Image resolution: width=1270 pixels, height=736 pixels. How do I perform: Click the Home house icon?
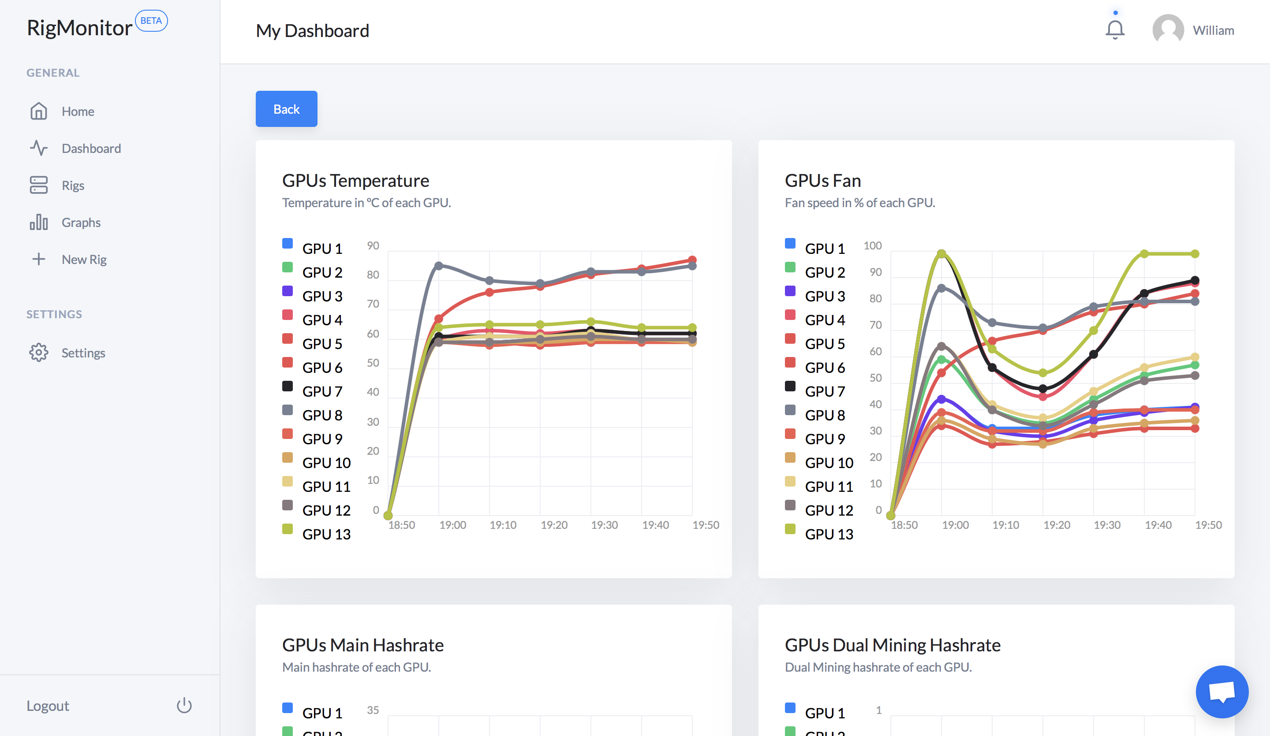pyautogui.click(x=38, y=111)
